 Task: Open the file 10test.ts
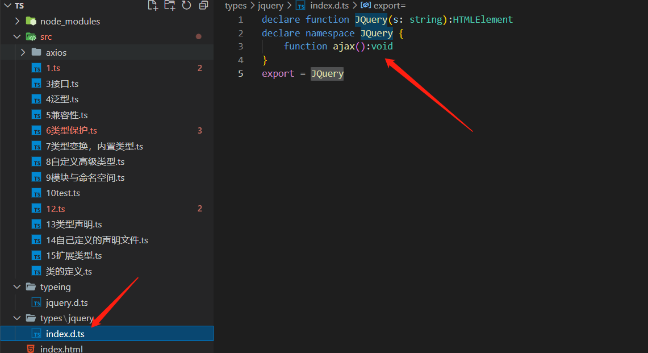coord(63,193)
